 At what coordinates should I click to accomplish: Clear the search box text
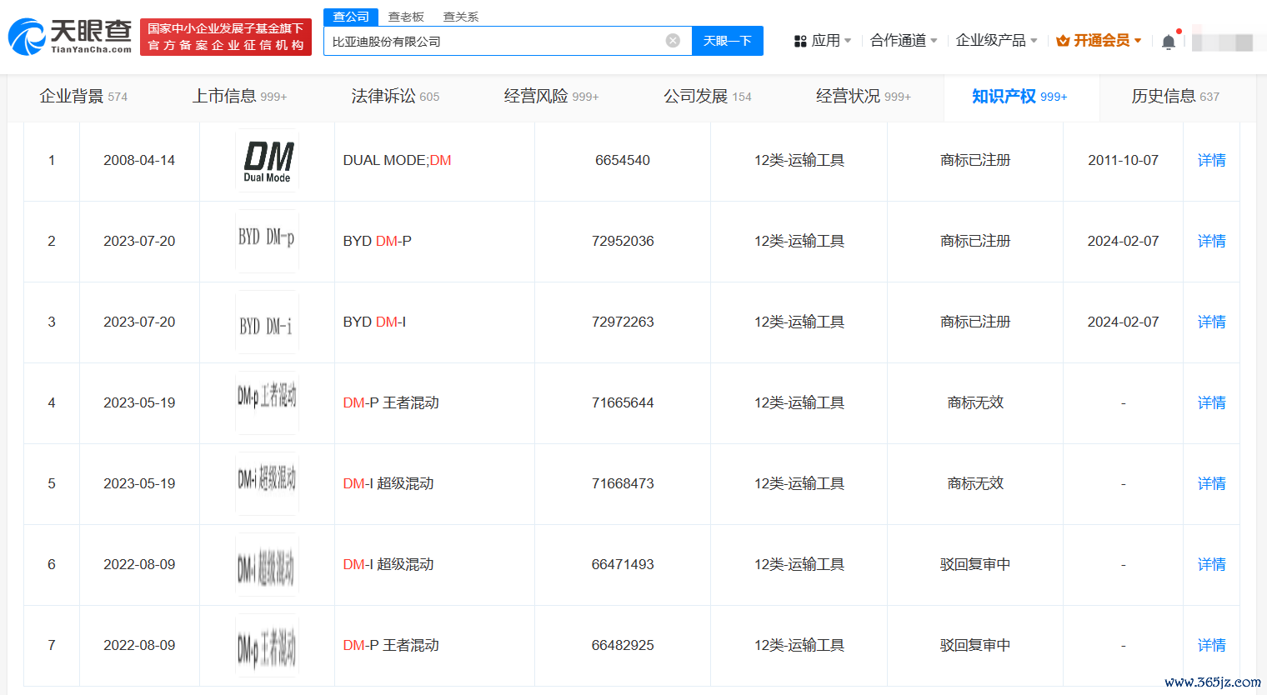pos(673,41)
